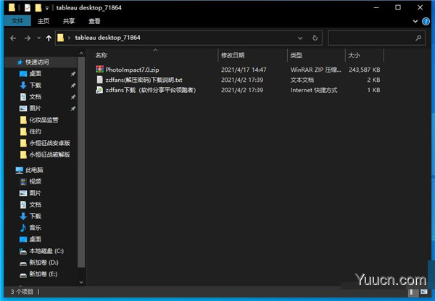
Task: Select 此电脑 in the navigation pane
Action: (34, 170)
